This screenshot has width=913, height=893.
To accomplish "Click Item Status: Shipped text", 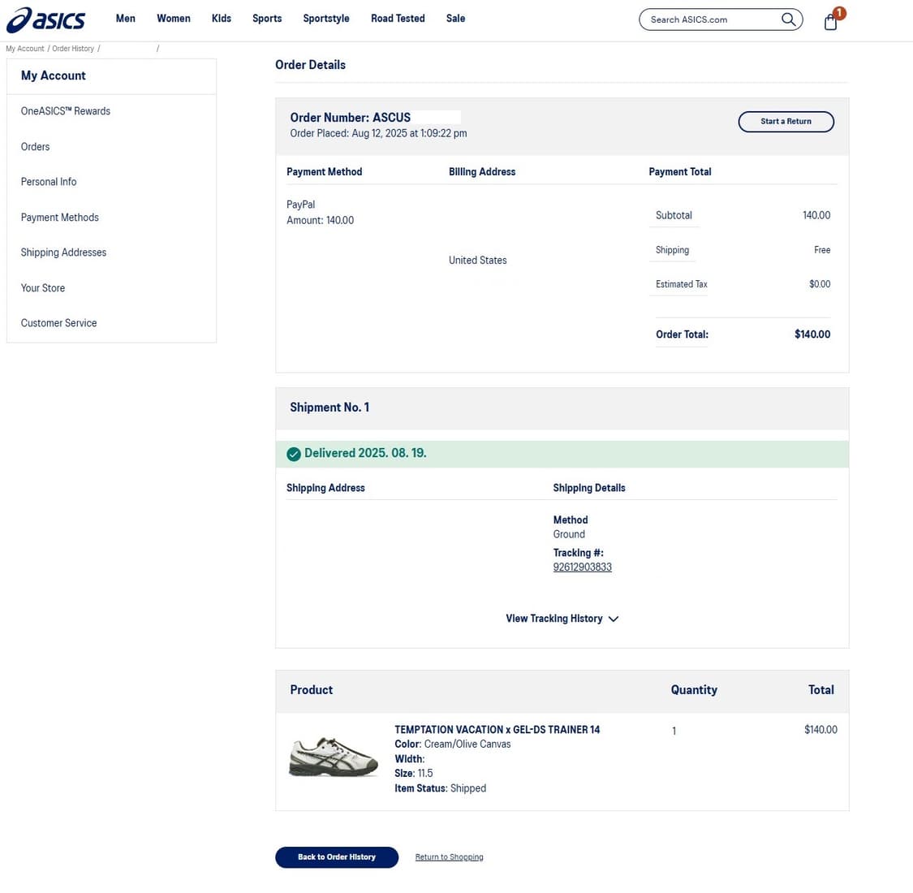I will [x=440, y=788].
